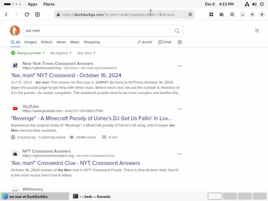Click the magnifier search button
The width and height of the screenshot is (268, 201).
pyautogui.click(x=177, y=31)
